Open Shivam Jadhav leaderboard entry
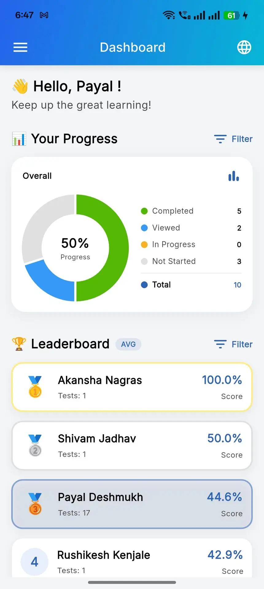Screen dimensions: 264x589 (132, 445)
